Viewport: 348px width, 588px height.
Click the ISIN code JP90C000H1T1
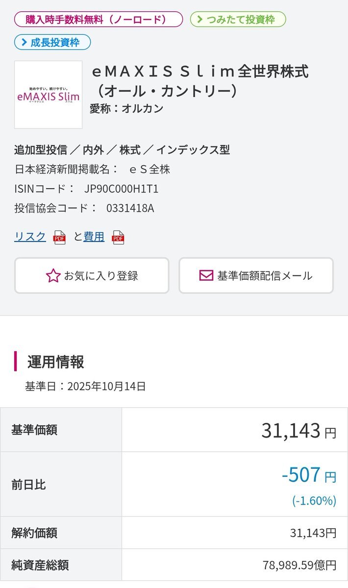[x=121, y=189]
